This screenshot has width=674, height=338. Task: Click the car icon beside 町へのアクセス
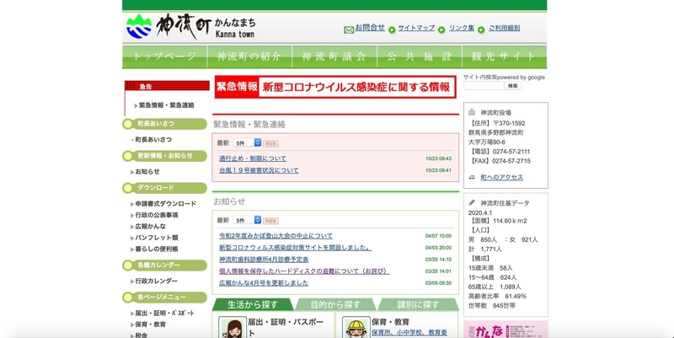[x=473, y=178]
